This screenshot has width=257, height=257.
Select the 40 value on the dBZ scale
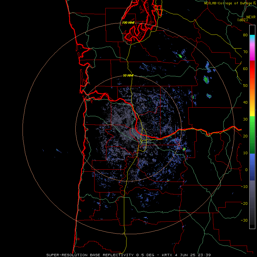point(245,103)
